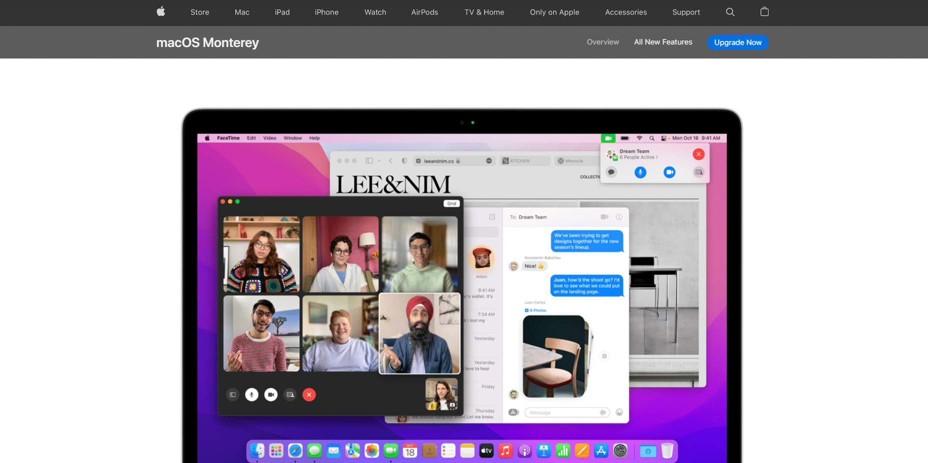Click the Finder icon in the dock
This screenshot has width=928, height=463.
[x=257, y=451]
